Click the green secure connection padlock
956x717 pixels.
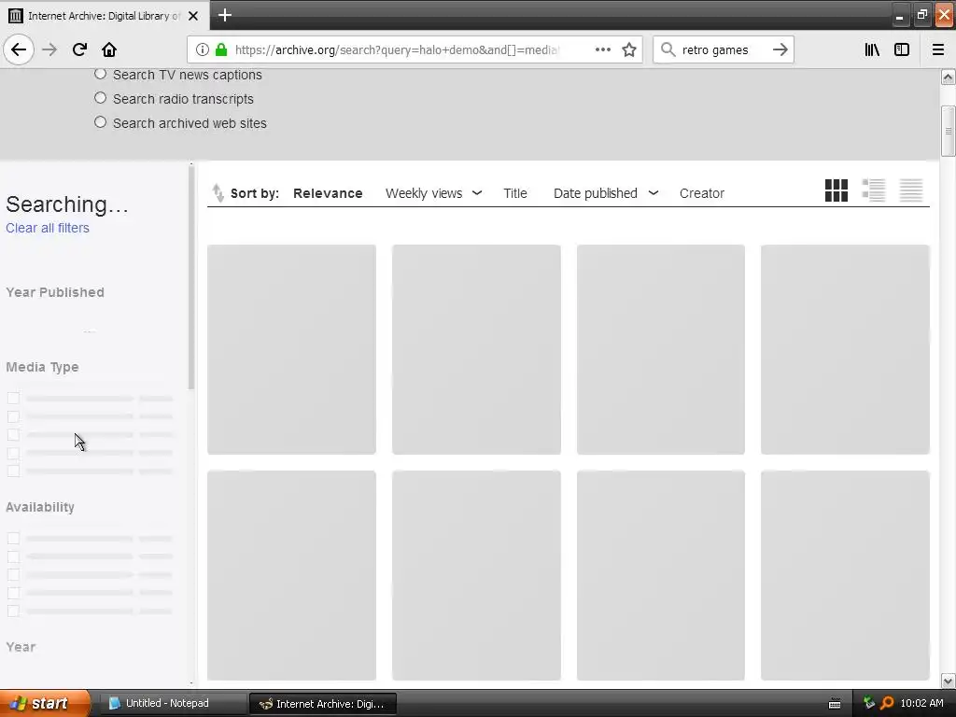click(x=221, y=50)
